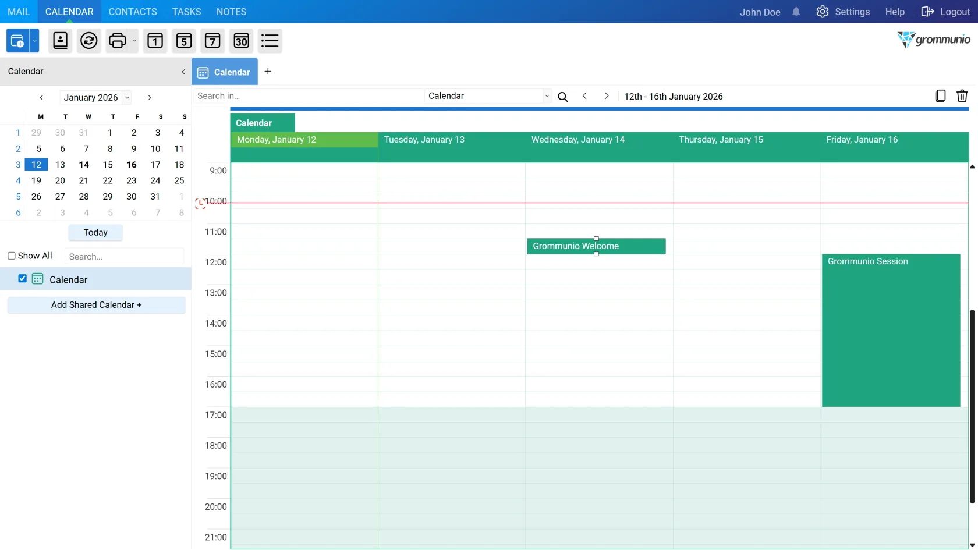Create a new appointment with the toolbar button

[x=17, y=41]
